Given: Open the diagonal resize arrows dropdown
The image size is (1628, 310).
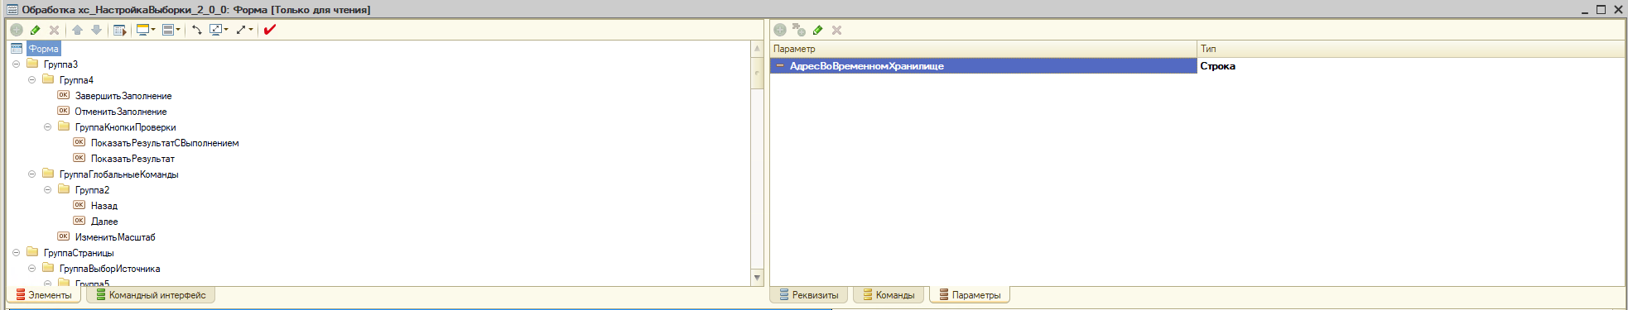Looking at the screenshot, I should (244, 30).
